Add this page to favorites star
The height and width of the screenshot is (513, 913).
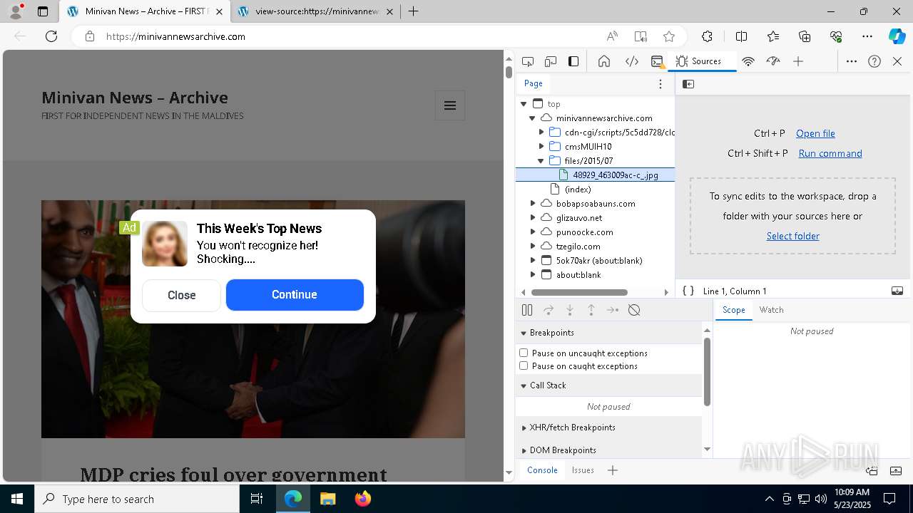click(x=669, y=36)
